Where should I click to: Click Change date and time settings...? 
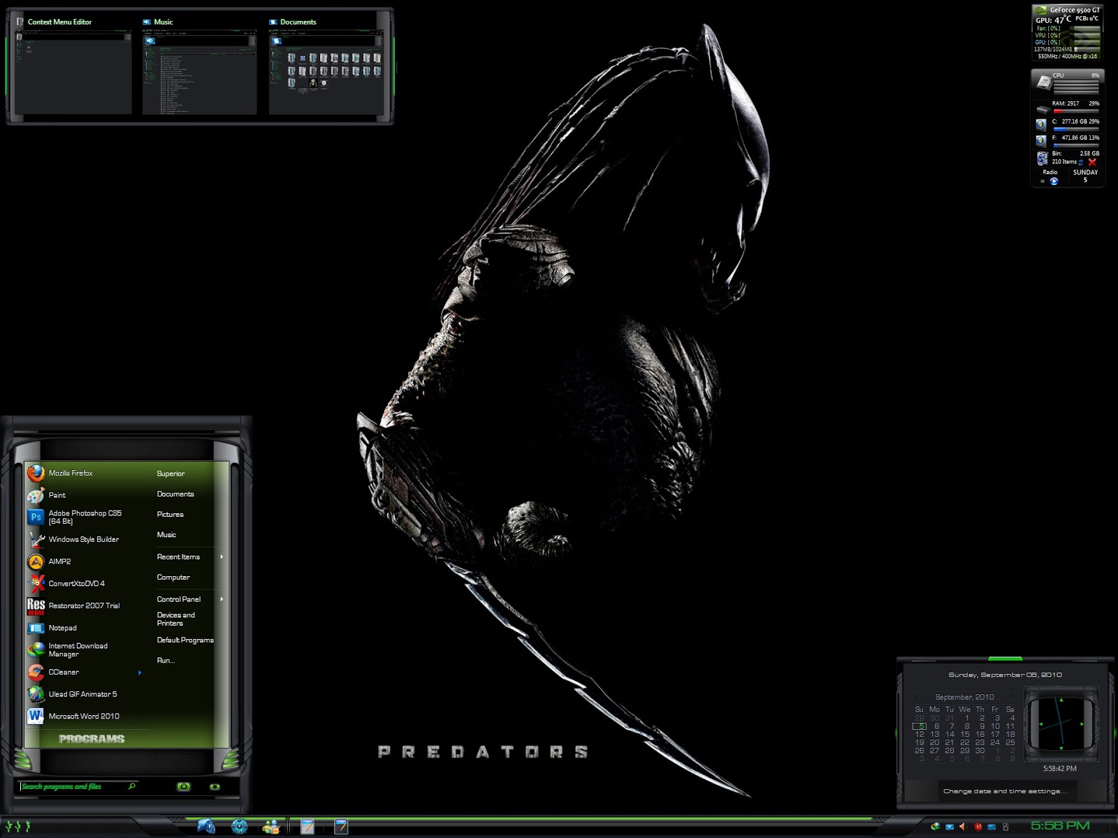[x=1005, y=791]
